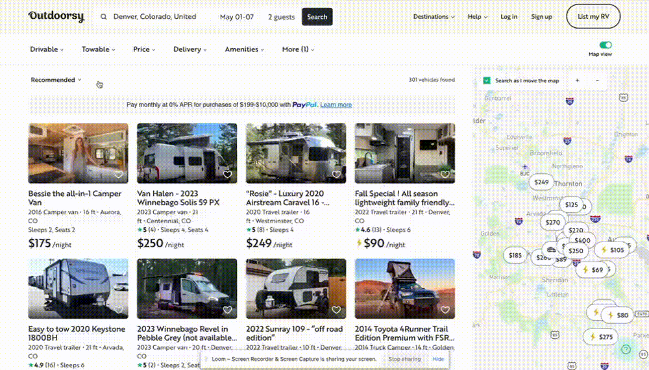Select the RV icon map marker

click(551, 249)
